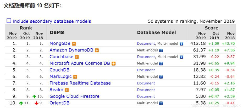
Task: Select the Chinese heading above the table
Action: click(32, 6)
